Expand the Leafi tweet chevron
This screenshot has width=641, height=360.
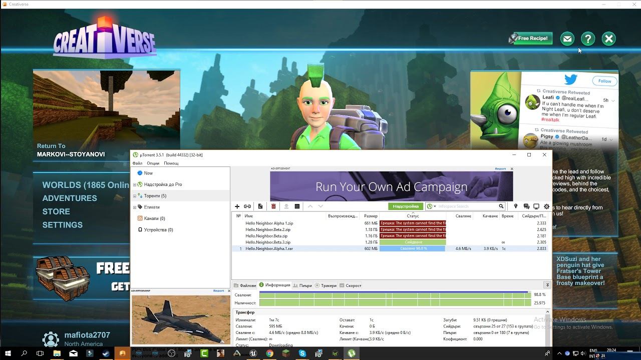click(x=613, y=100)
